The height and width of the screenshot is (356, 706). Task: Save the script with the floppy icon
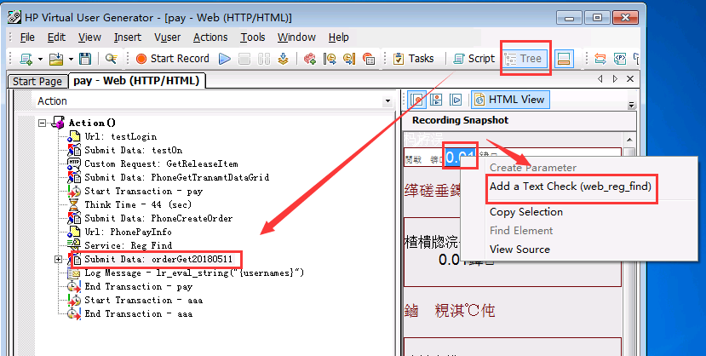[x=85, y=59]
